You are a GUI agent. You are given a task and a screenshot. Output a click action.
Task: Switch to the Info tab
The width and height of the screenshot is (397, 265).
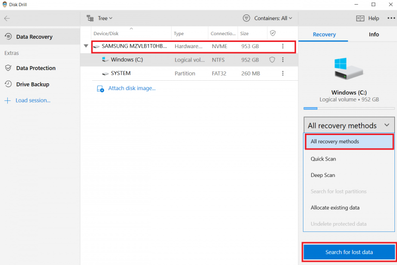point(374,35)
